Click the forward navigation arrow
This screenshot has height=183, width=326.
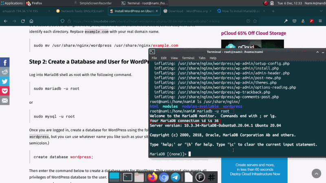click(14, 21)
